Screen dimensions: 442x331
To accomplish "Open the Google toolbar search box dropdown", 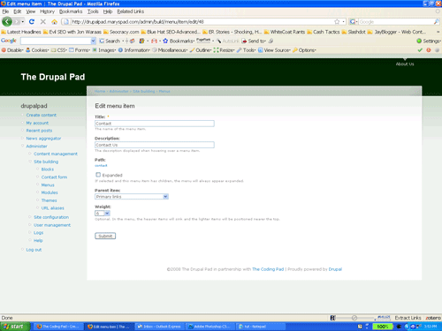I will [93, 41].
